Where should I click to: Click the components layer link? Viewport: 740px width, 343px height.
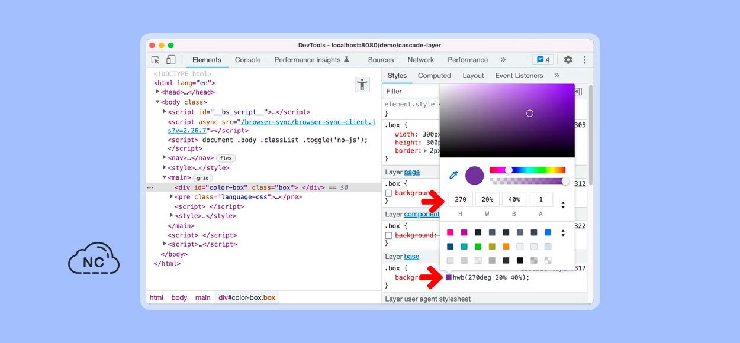pyautogui.click(x=422, y=214)
